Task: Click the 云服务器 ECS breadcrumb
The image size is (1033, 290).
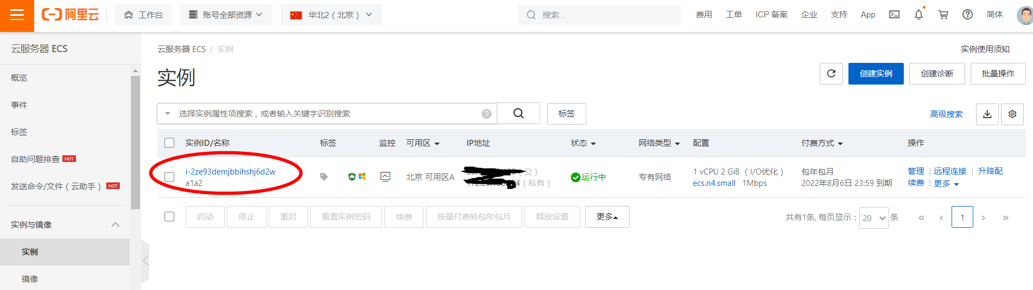Action: pyautogui.click(x=181, y=49)
